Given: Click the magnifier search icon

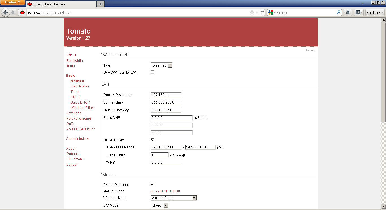Looking at the screenshot, I should point(339,12).
